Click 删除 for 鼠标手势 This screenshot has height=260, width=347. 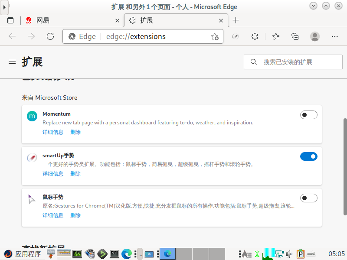tap(75, 215)
